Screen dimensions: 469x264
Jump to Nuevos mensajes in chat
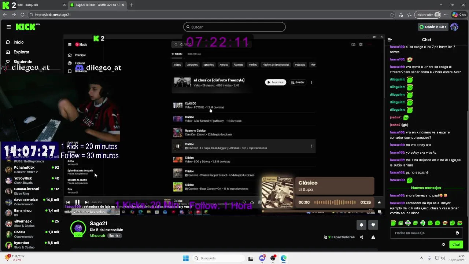(x=426, y=188)
